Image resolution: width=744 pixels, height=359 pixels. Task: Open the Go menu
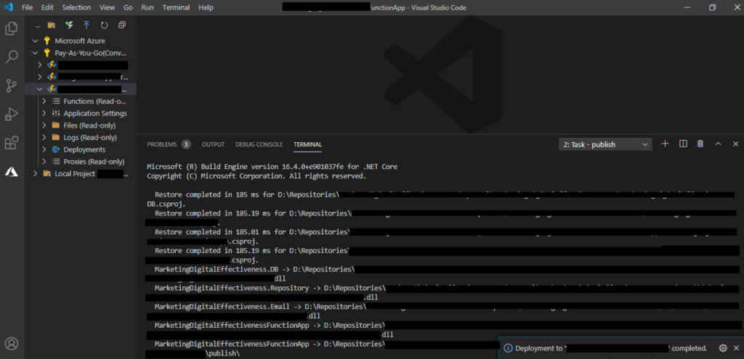click(128, 7)
